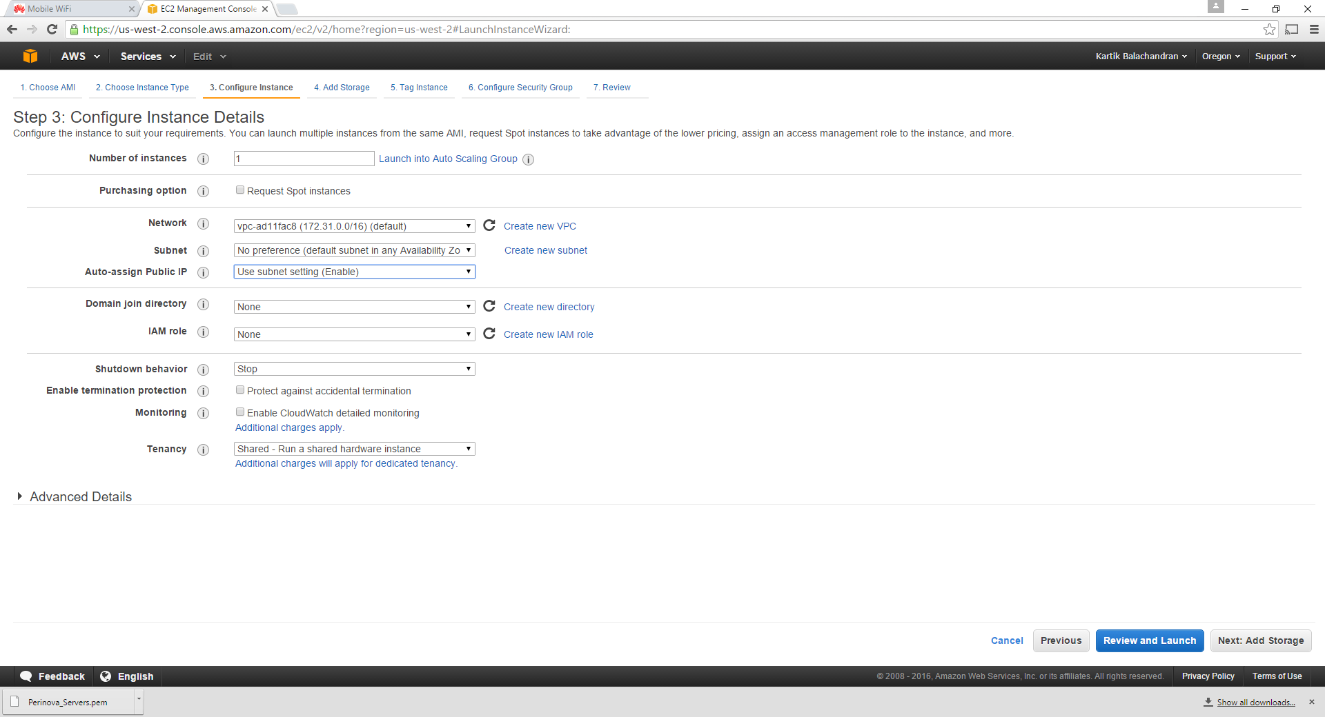This screenshot has width=1325, height=717.
Task: Click the cast screen icon in address bar
Action: point(1292,29)
